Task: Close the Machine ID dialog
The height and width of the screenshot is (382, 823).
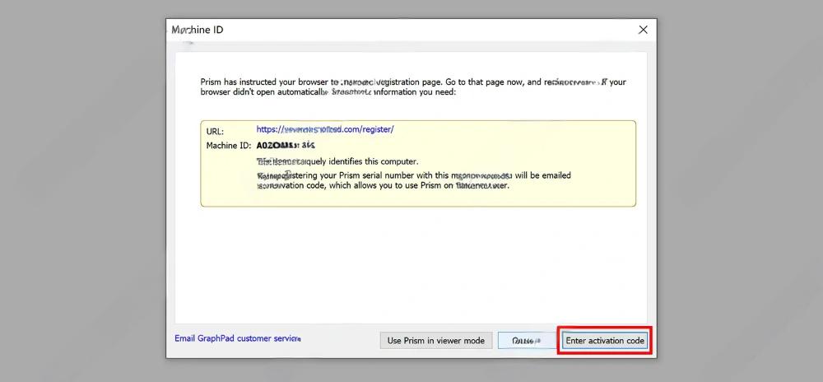Action: [x=643, y=30]
